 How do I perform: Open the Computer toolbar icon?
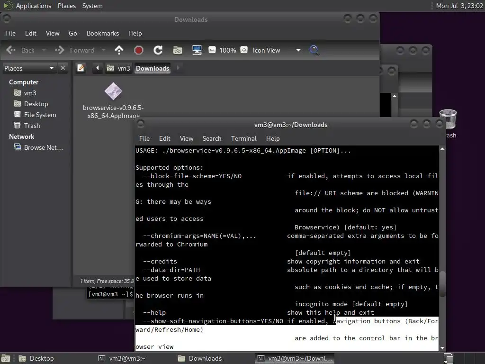(x=197, y=50)
